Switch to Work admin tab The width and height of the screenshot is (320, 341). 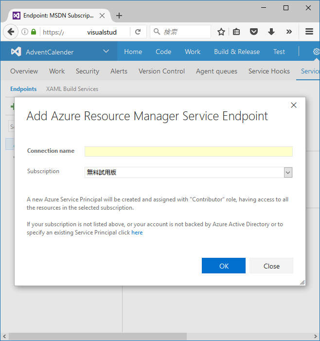57,71
